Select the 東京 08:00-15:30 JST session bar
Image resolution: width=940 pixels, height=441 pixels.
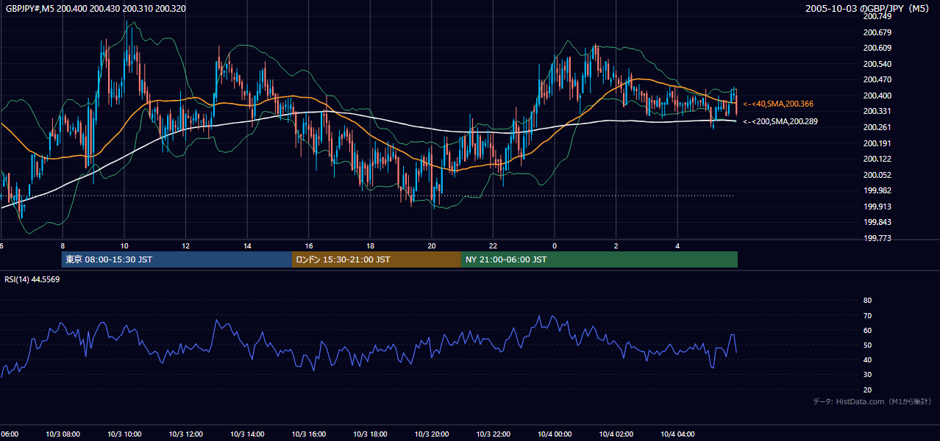tap(177, 259)
